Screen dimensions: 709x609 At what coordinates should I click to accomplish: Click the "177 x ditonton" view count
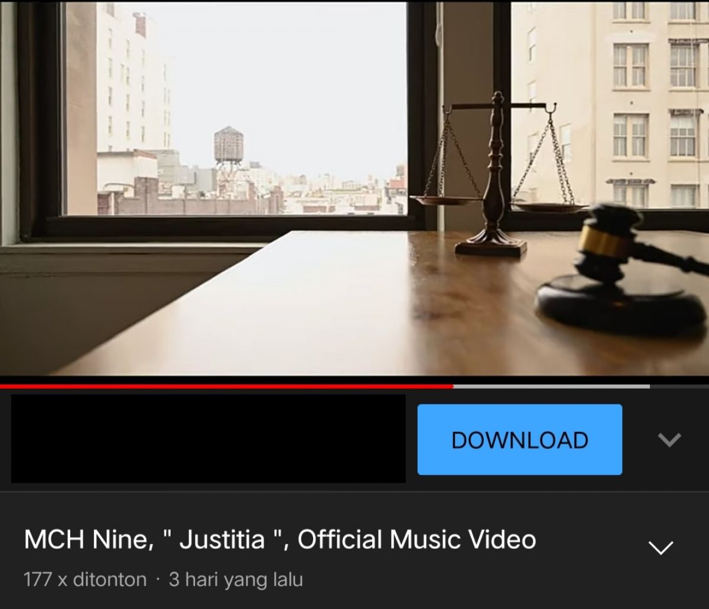click(x=85, y=579)
